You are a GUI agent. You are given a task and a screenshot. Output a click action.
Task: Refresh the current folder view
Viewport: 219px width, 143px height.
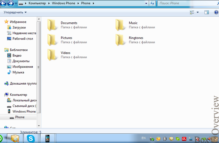click(152, 3)
